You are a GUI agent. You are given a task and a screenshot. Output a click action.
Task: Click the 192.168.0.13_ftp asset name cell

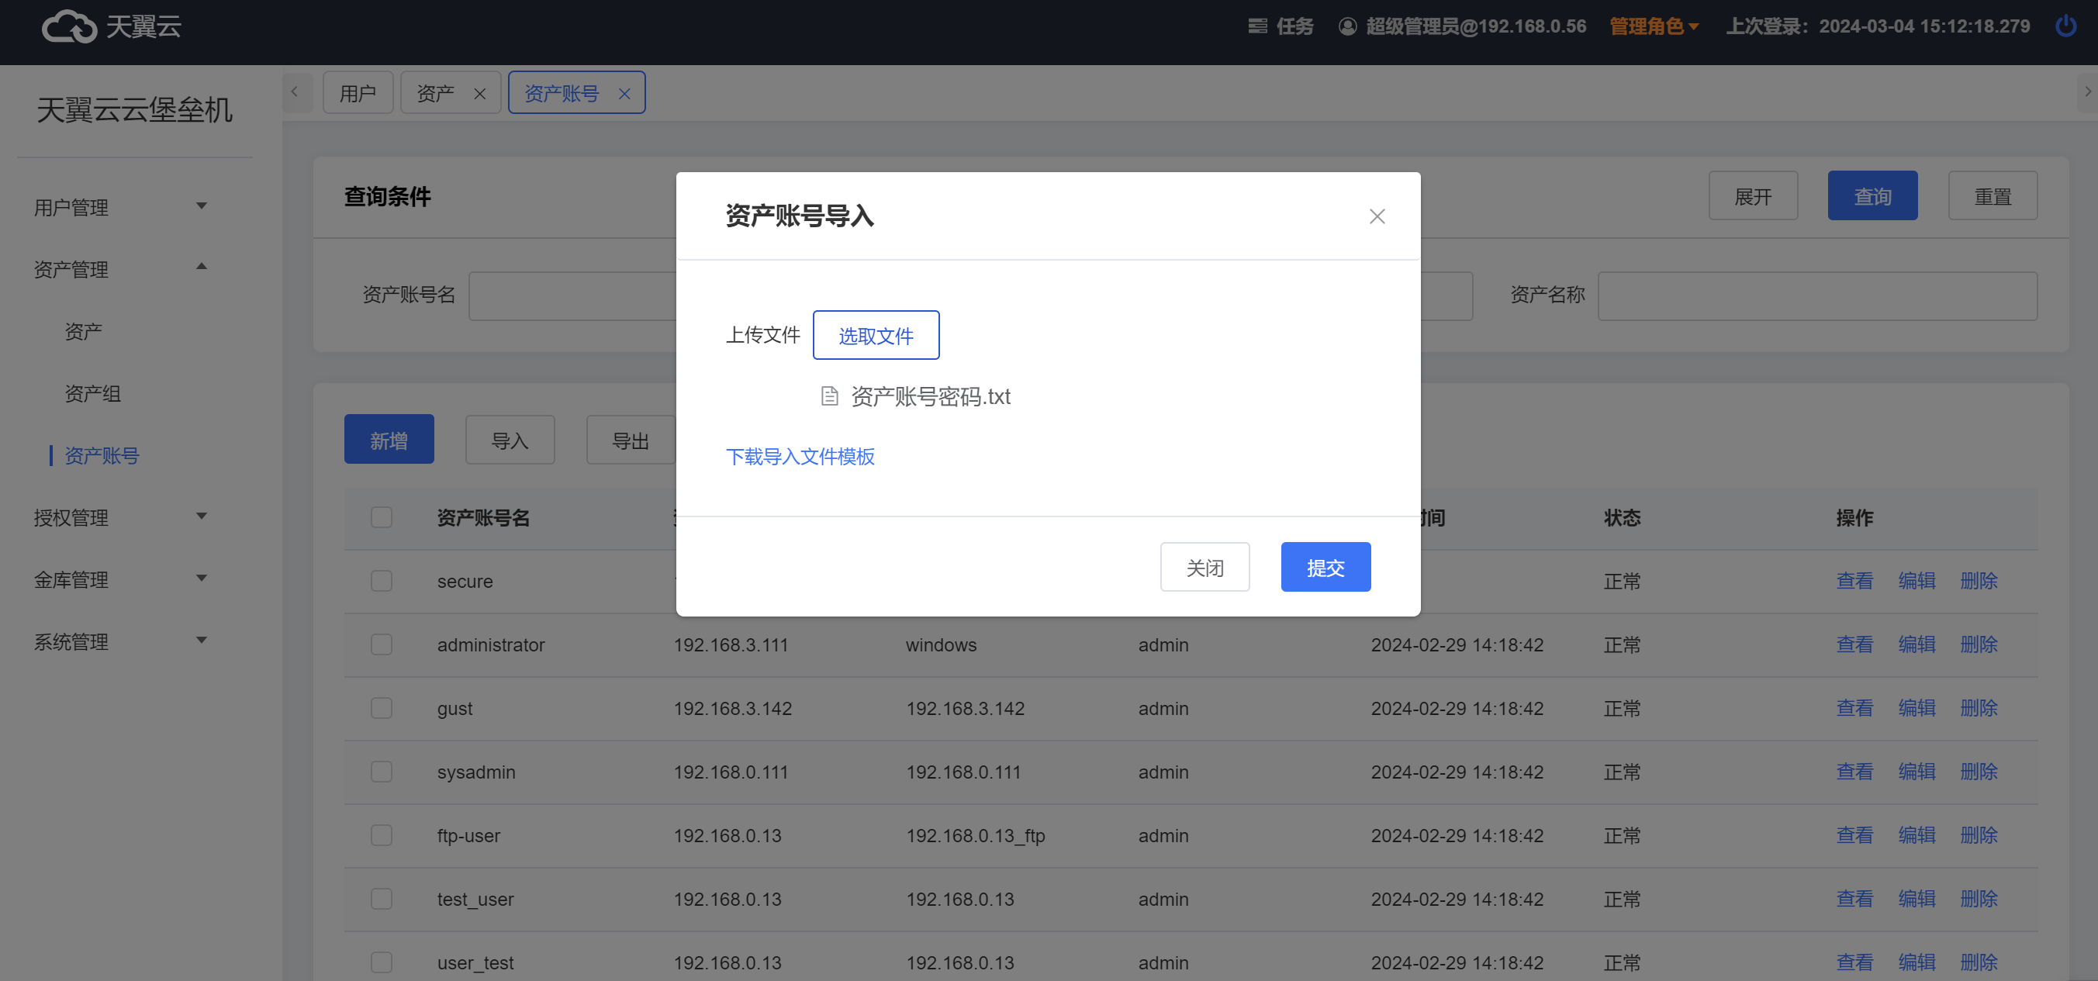click(976, 835)
